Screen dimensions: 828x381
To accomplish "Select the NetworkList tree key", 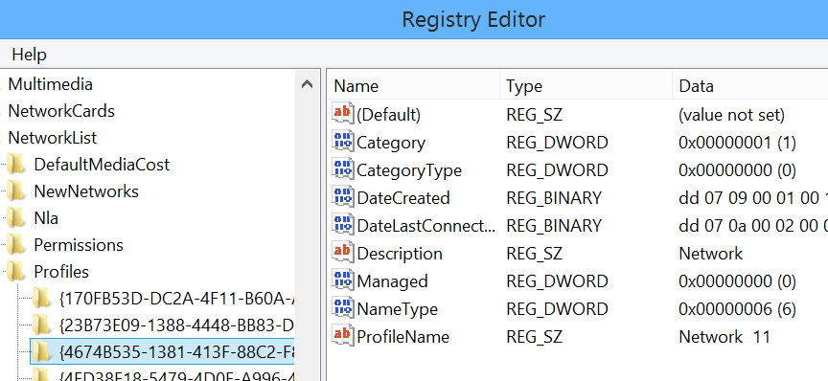I will pyautogui.click(x=53, y=138).
